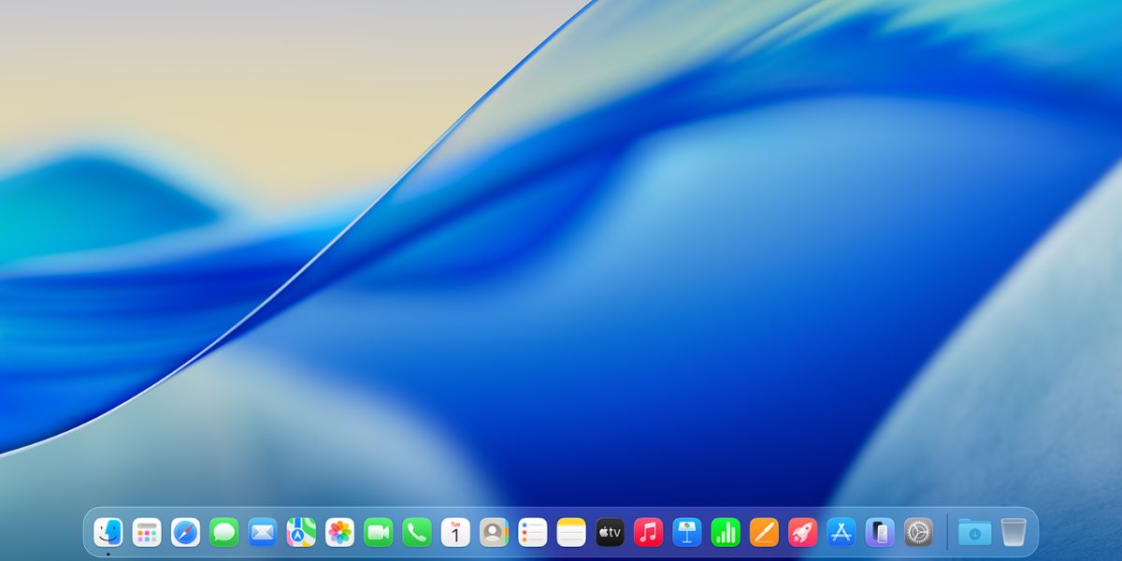Open the Phone app
The height and width of the screenshot is (561, 1122).
tap(417, 532)
